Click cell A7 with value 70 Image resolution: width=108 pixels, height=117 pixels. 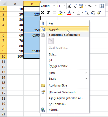(15, 40)
